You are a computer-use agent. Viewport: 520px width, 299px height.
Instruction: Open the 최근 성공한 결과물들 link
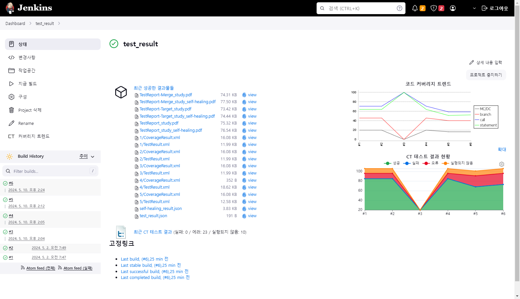154,88
